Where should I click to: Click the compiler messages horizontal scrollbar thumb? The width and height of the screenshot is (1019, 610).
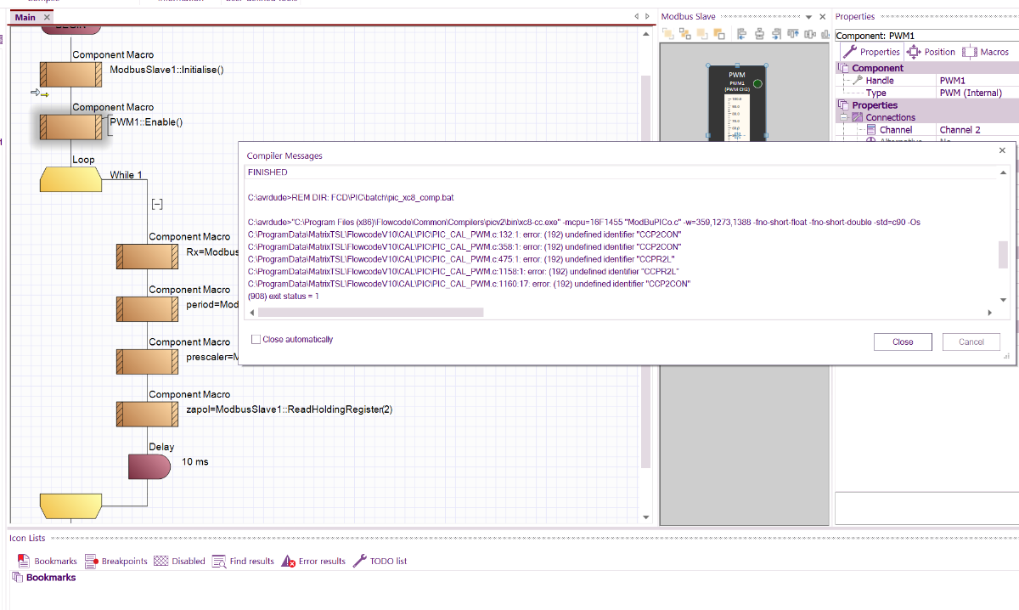(371, 313)
